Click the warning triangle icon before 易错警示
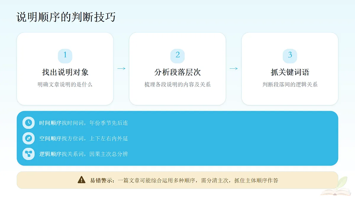This screenshot has width=355, height=200. point(81,180)
